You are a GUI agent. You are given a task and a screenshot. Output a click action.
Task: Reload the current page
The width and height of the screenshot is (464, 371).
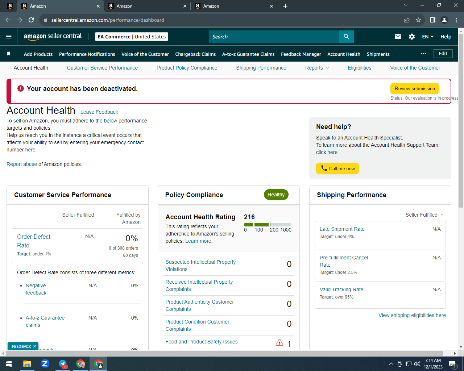pos(31,20)
